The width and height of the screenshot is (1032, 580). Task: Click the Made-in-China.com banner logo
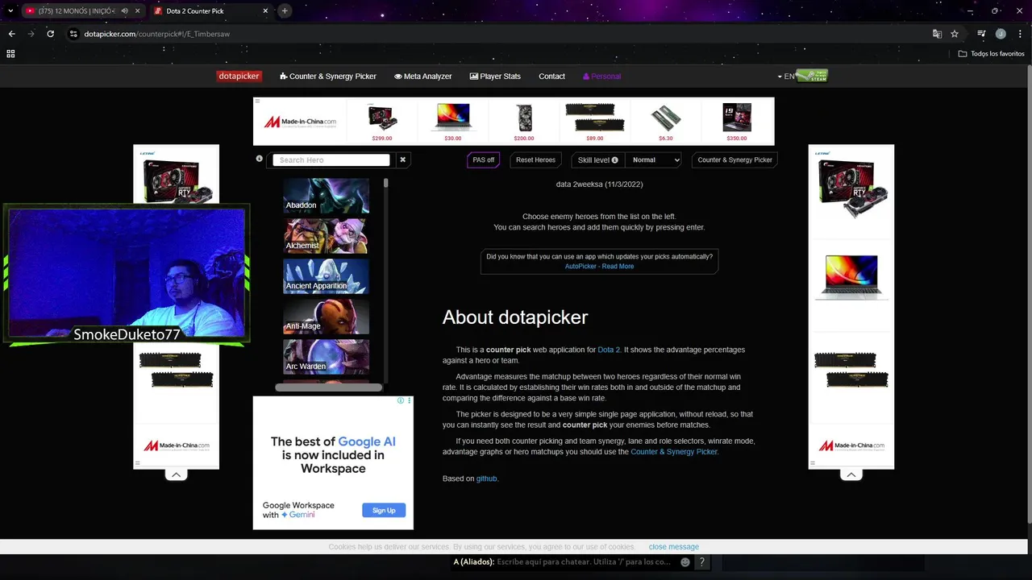point(301,122)
